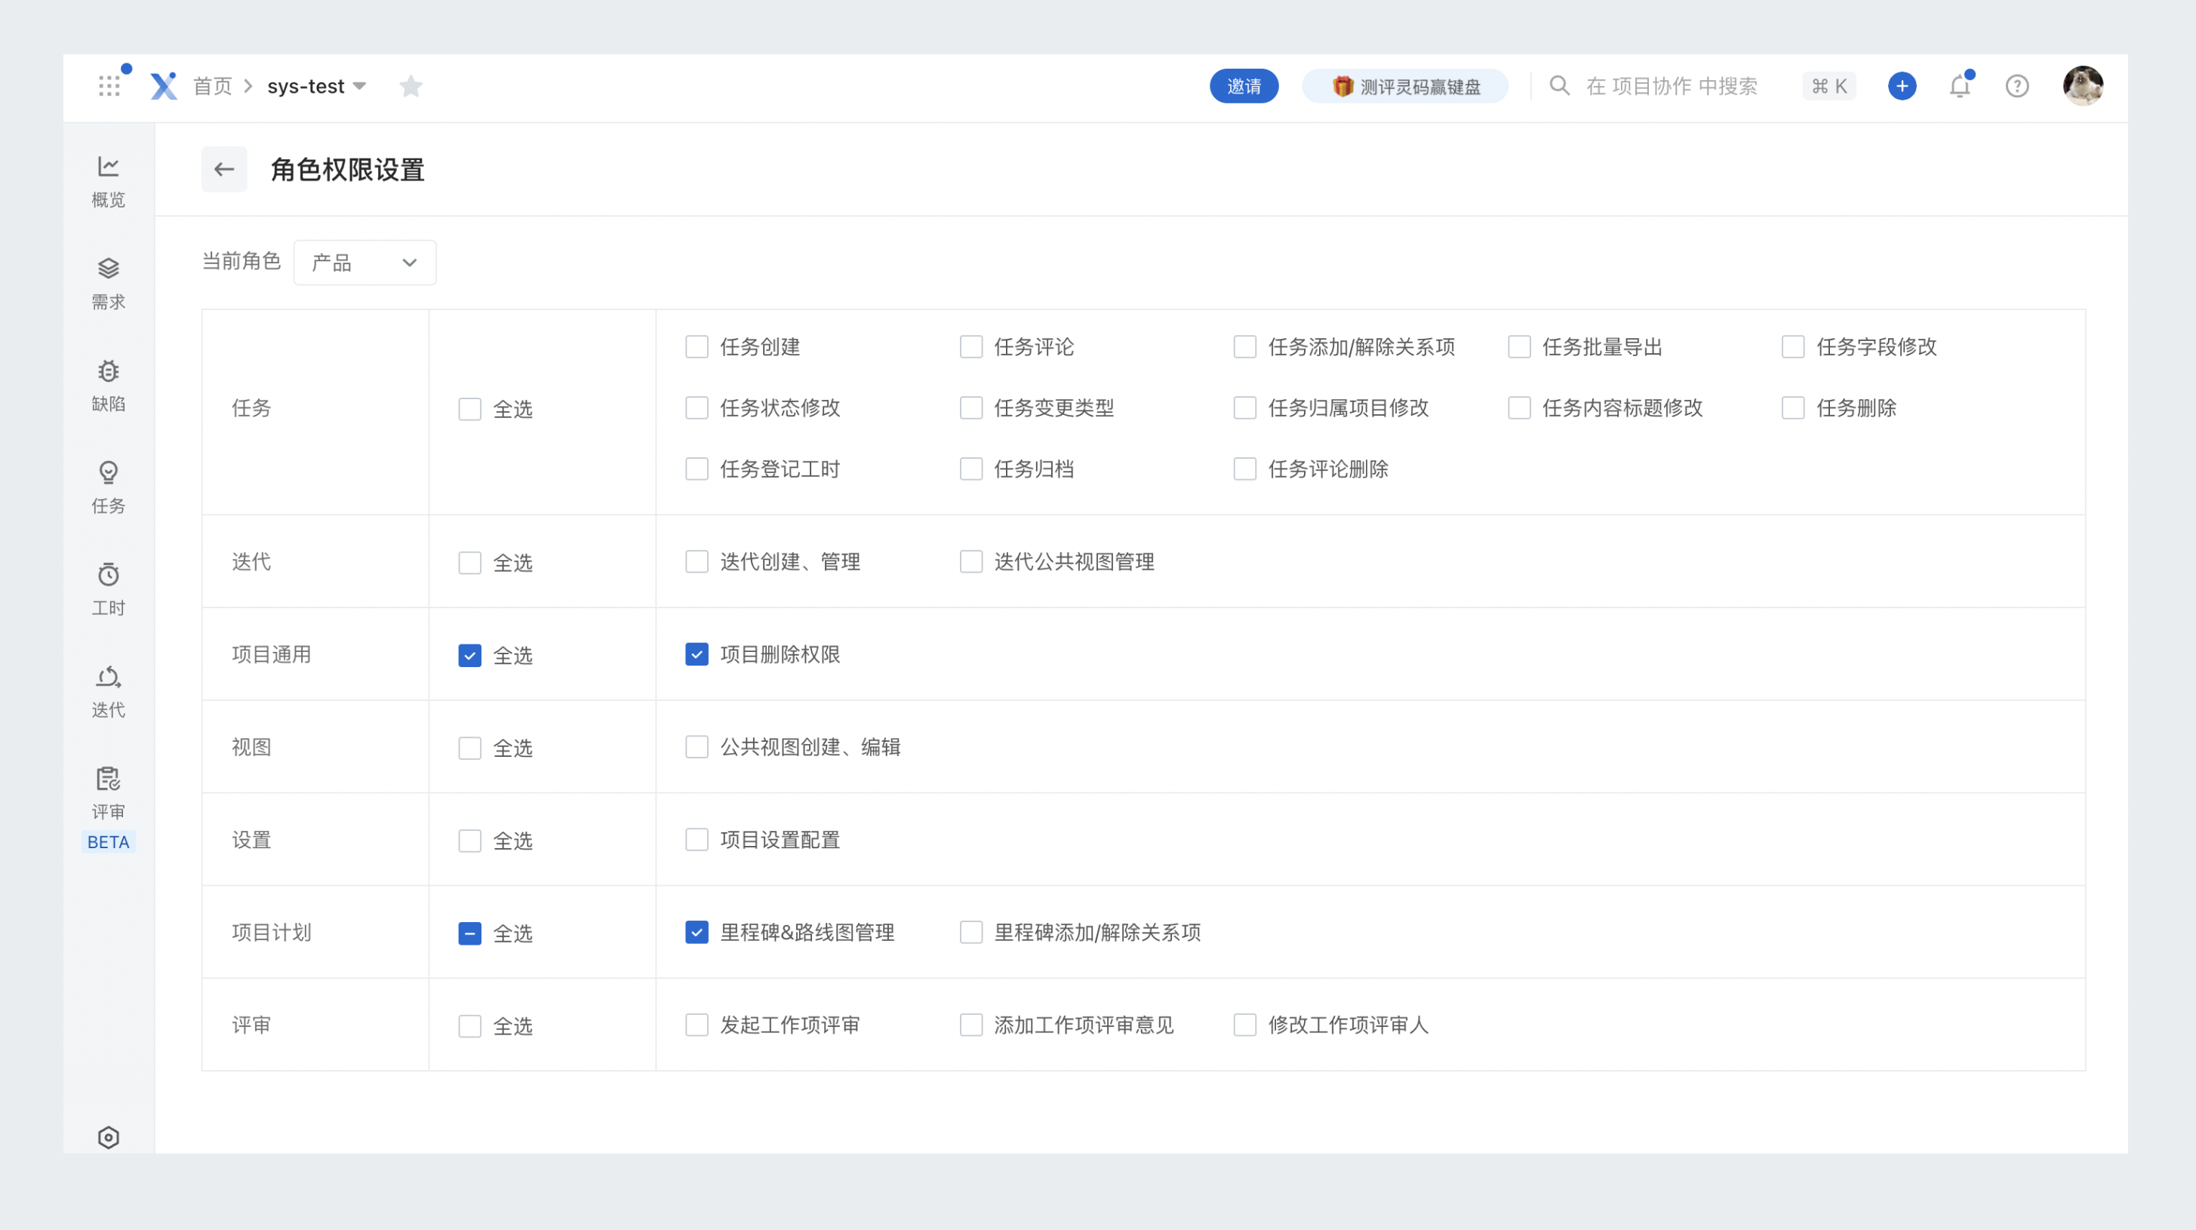Click the X logo icon

coord(164,86)
